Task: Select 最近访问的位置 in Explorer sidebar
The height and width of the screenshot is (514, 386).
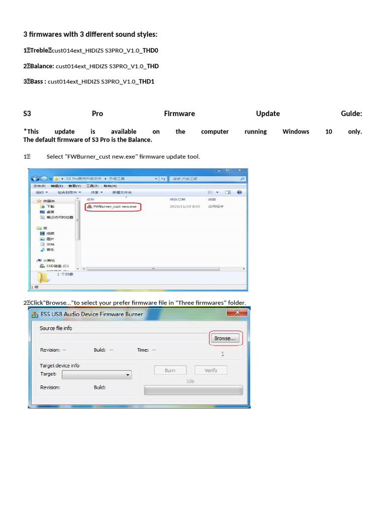Action: point(56,217)
